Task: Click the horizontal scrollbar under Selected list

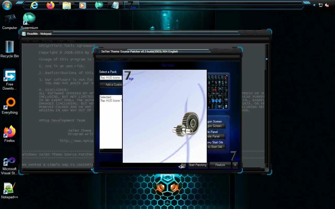Action: tap(111, 151)
